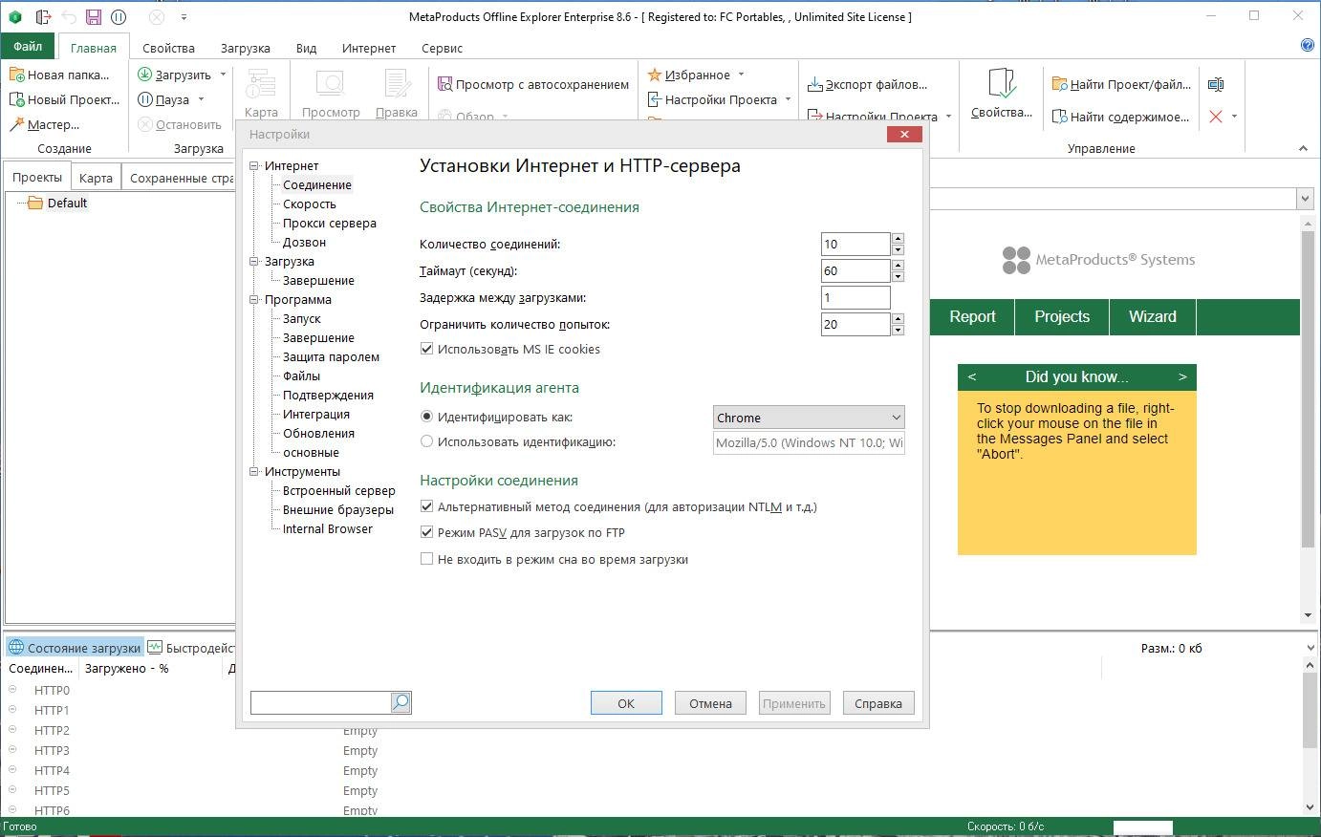Image resolution: width=1321 pixels, height=837 pixels.
Task: Click the Загрузить download icon
Action: pyautogui.click(x=145, y=75)
